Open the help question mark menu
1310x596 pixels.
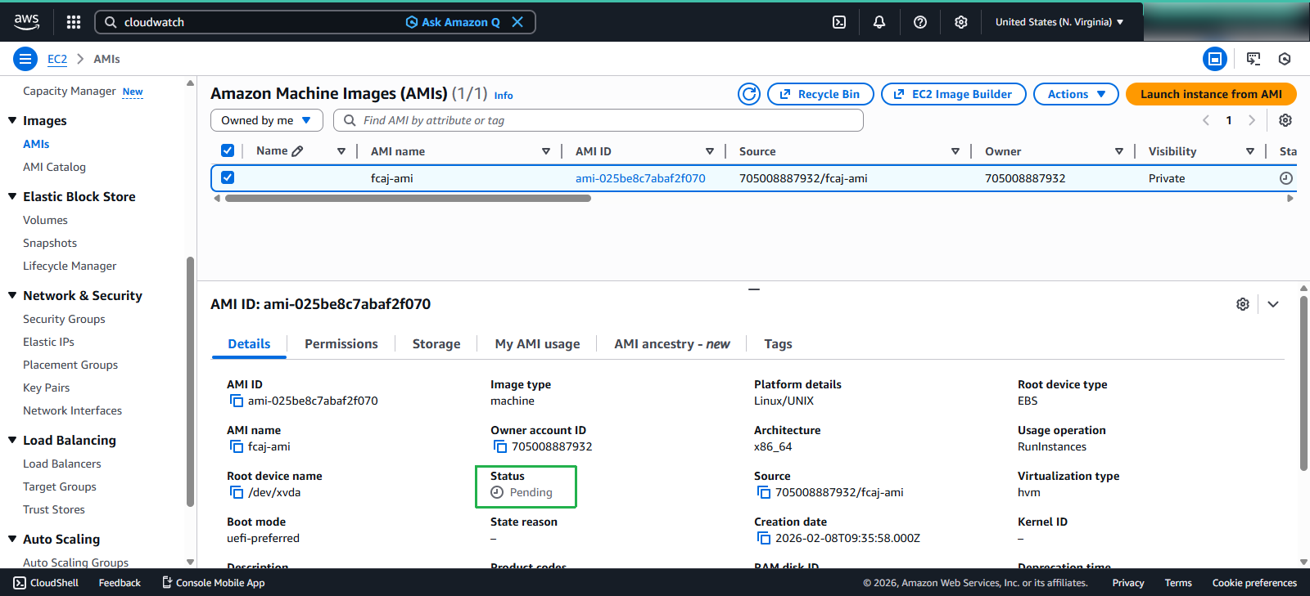(x=920, y=22)
